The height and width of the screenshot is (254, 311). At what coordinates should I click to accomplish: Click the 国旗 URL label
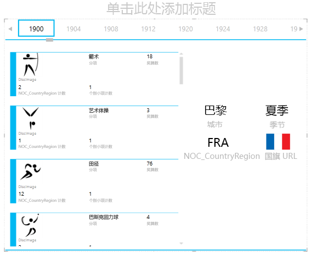pyautogui.click(x=281, y=156)
